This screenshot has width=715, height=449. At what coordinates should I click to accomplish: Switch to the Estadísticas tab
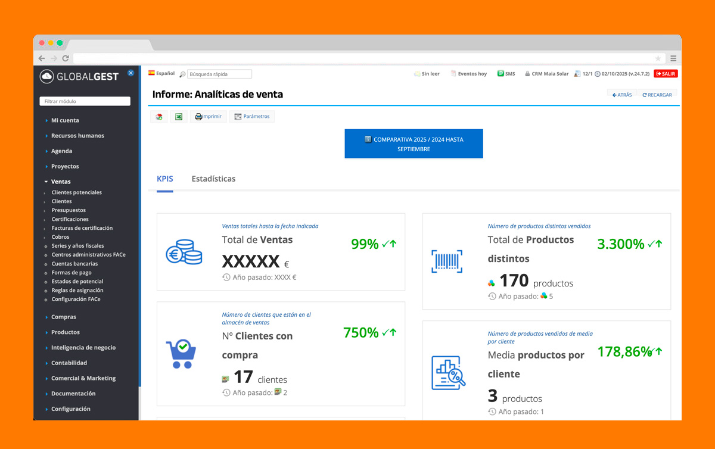click(213, 179)
